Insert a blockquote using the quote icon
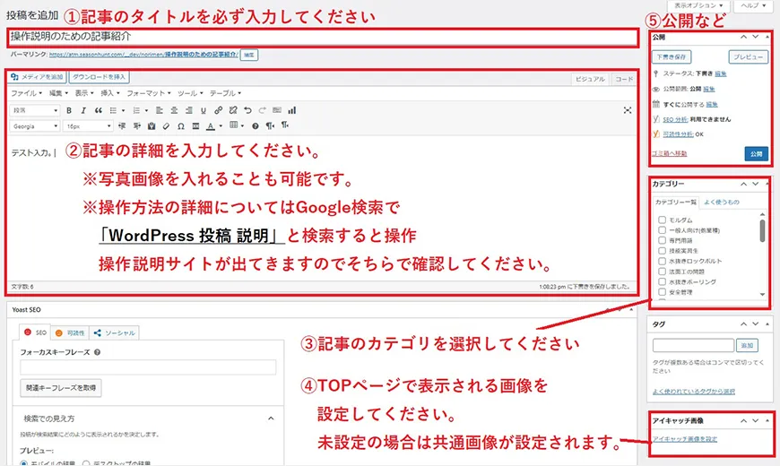 (97, 110)
